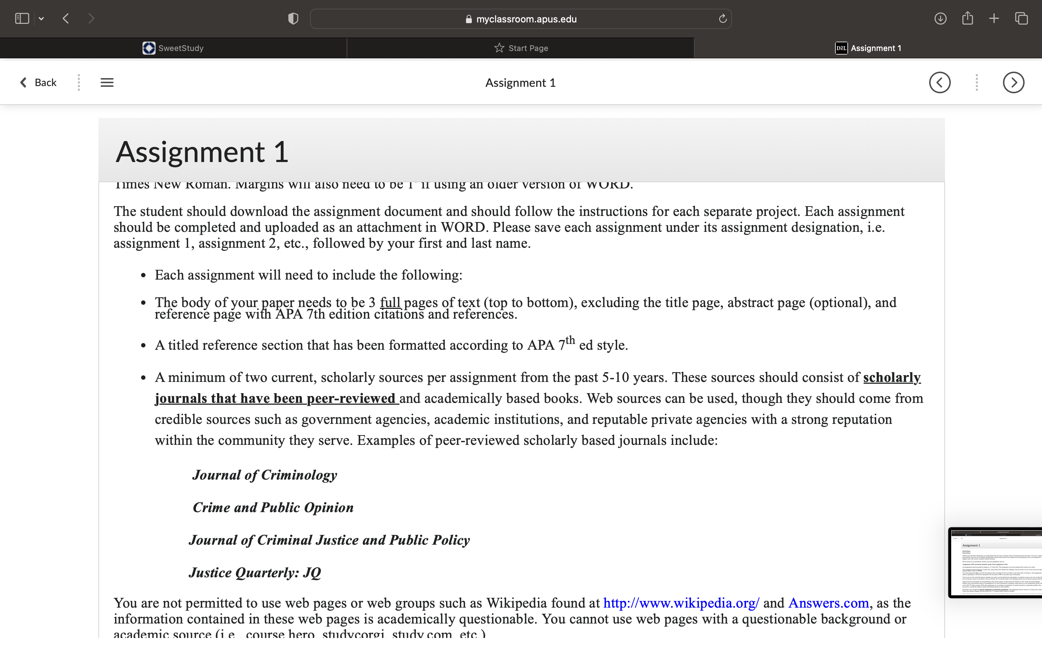Show tab overview icon
This screenshot has width=1042, height=651.
(x=1021, y=18)
